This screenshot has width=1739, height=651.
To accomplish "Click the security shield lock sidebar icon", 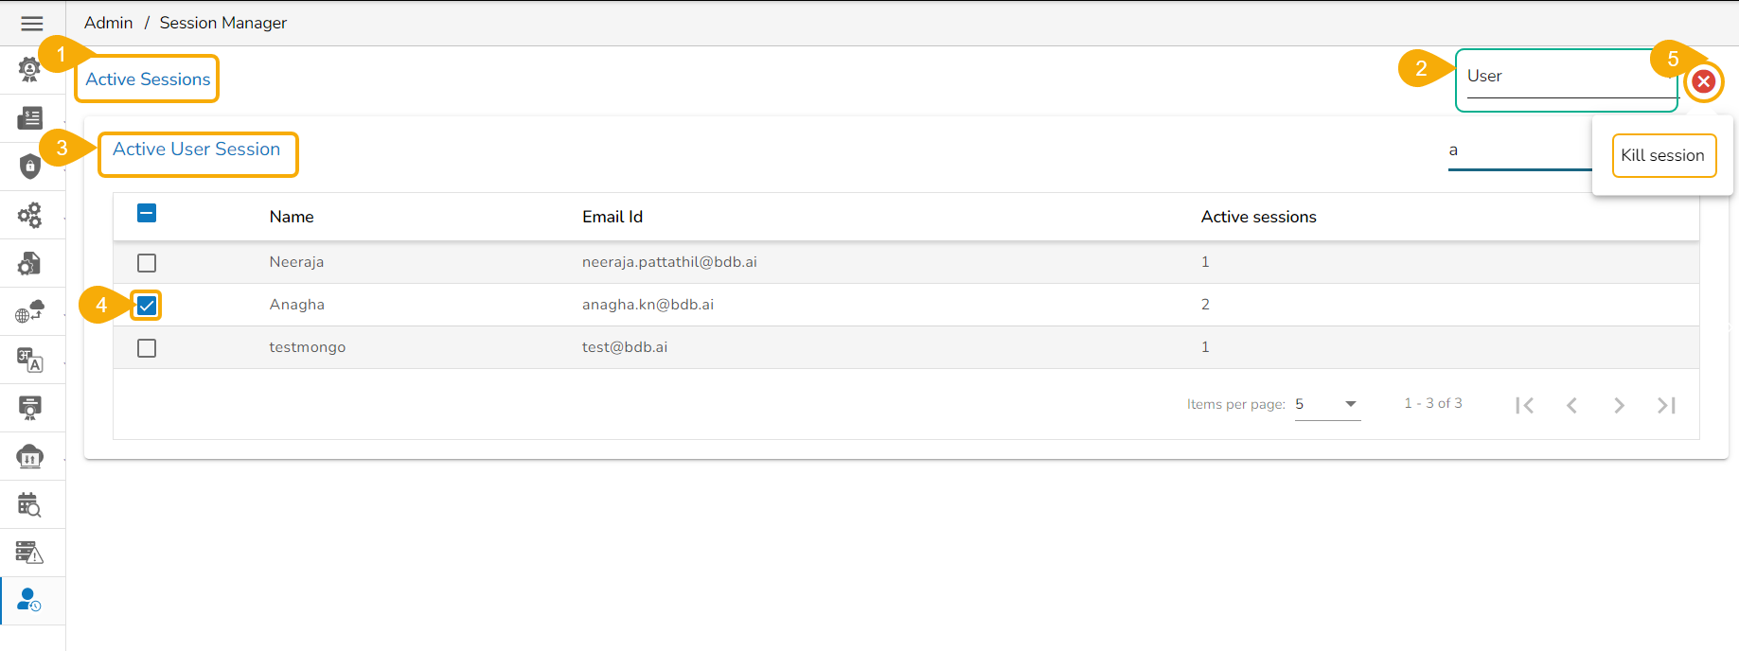I will tap(30, 167).
